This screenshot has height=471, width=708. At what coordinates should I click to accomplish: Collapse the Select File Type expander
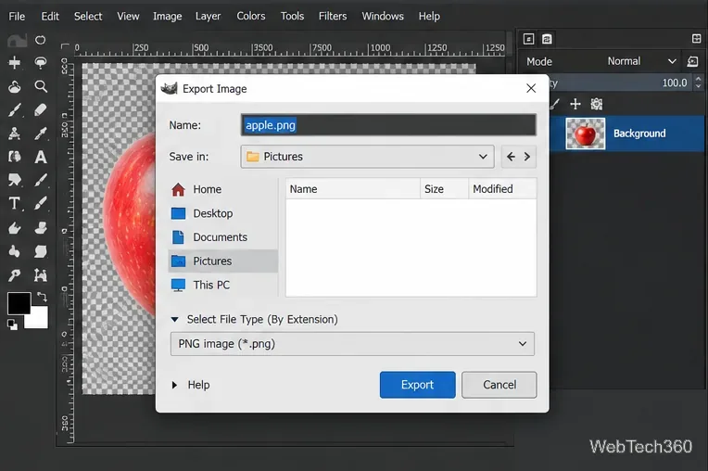[175, 320]
